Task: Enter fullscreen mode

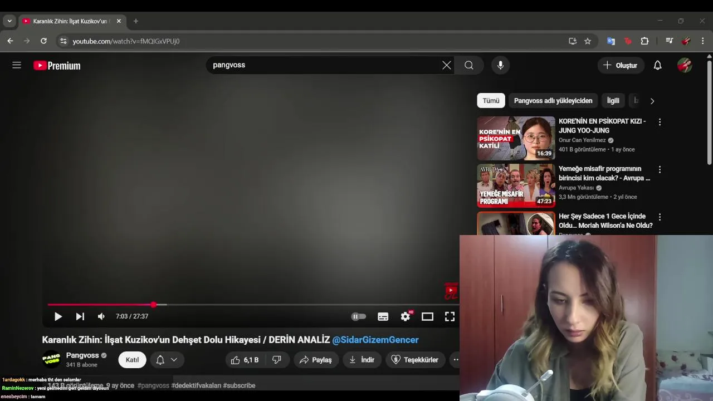Action: pos(450,316)
